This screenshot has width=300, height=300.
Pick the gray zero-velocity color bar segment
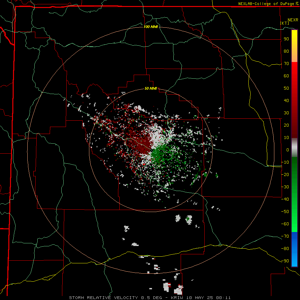click(x=294, y=148)
